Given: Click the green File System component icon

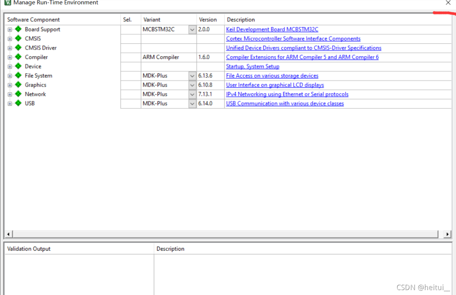Looking at the screenshot, I should click(18, 75).
